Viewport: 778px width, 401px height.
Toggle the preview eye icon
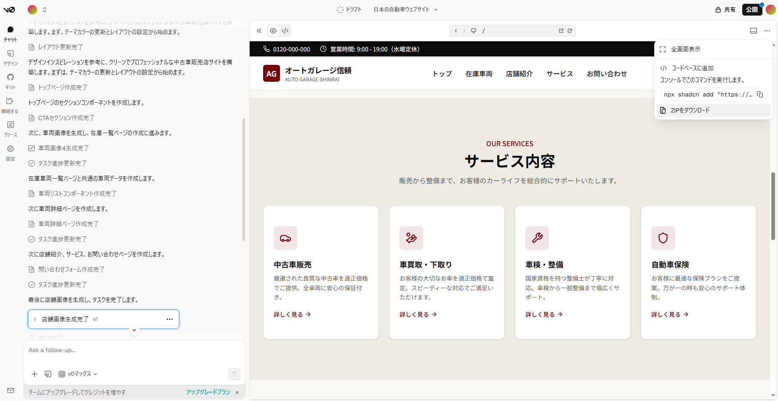(273, 30)
